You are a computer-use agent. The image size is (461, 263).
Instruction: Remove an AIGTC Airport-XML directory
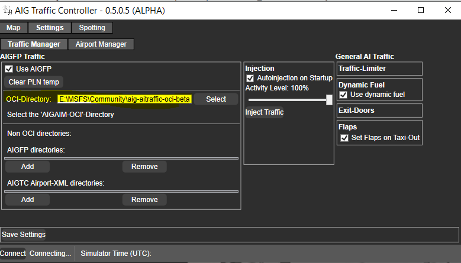click(144, 200)
